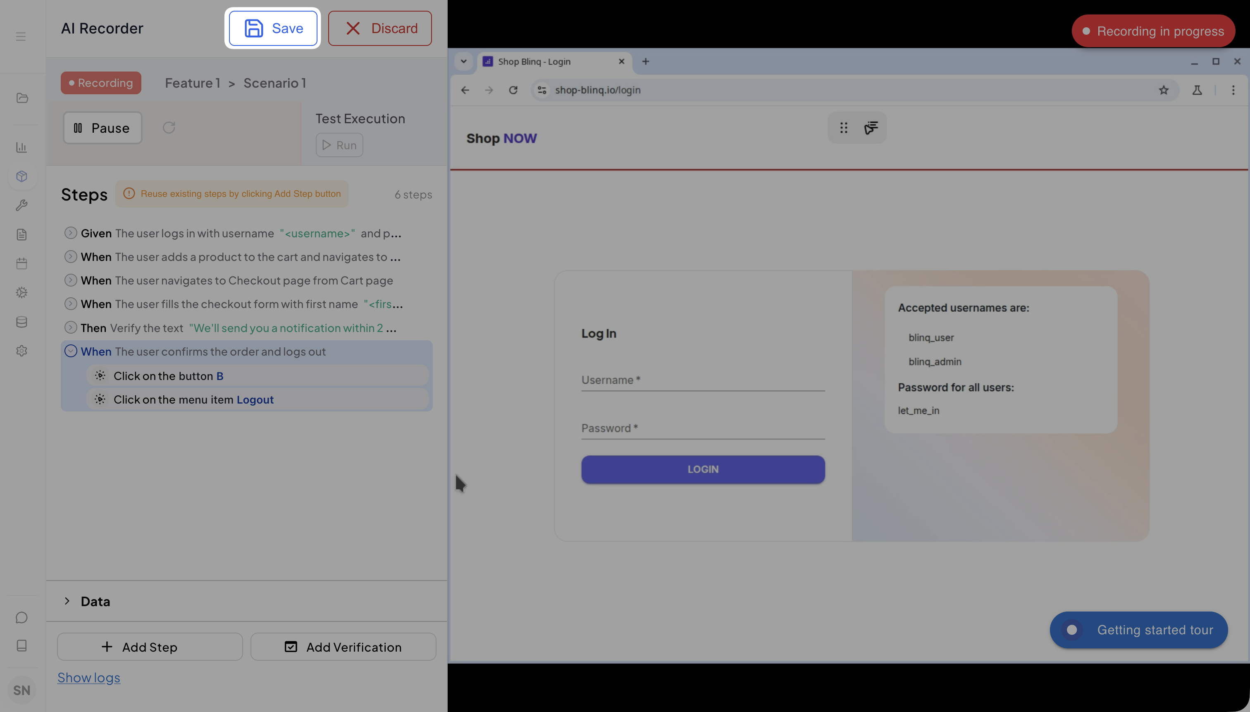The image size is (1250, 712).
Task: Open the browser tab search dropdown
Action: 463,62
